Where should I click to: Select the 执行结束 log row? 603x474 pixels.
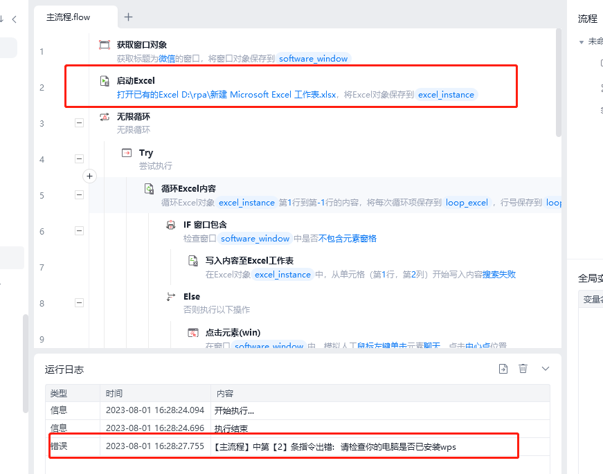click(x=298, y=428)
